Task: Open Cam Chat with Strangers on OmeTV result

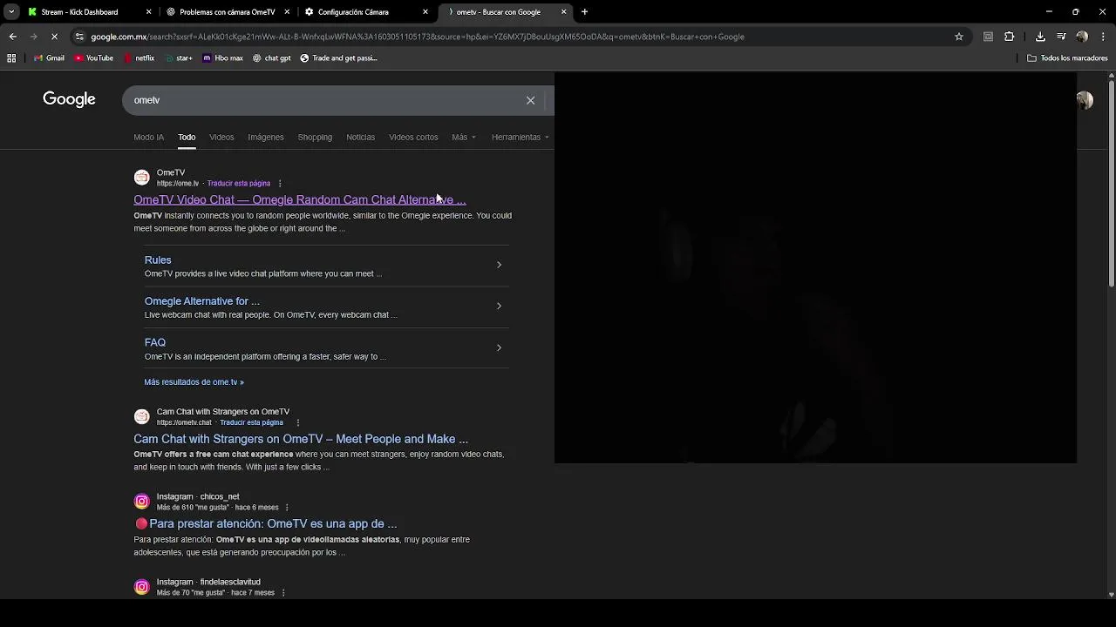Action: coord(301,439)
